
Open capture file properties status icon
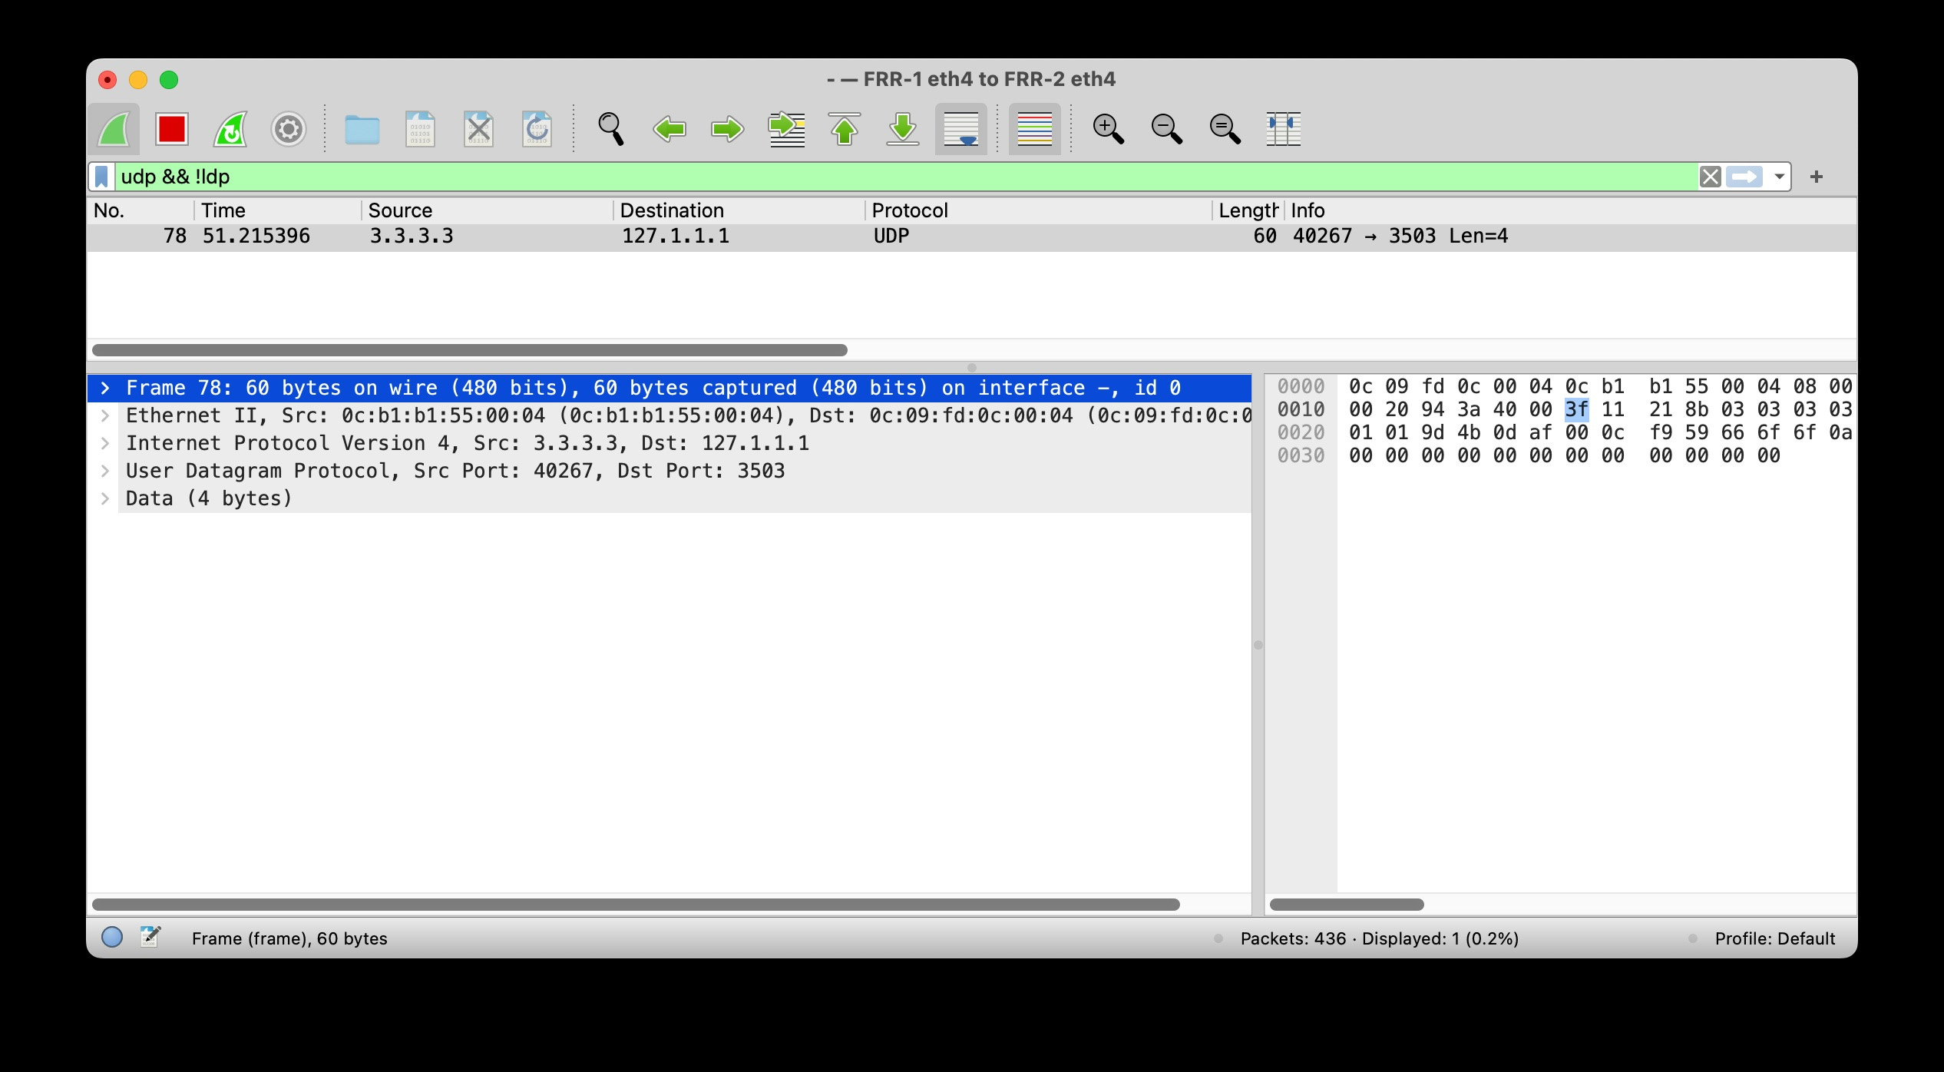[150, 937]
